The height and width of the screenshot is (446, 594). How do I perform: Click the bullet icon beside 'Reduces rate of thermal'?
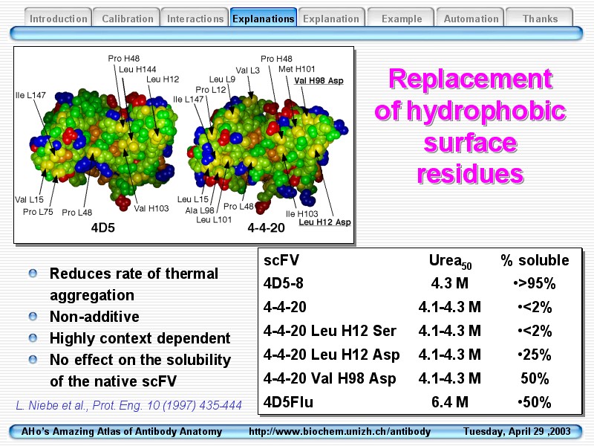[32, 274]
